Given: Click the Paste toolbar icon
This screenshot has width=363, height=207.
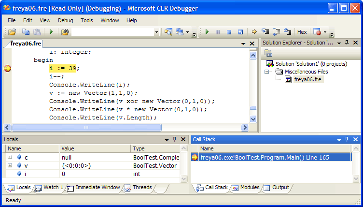Looking at the screenshot, I should pyautogui.click(x=37, y=32).
